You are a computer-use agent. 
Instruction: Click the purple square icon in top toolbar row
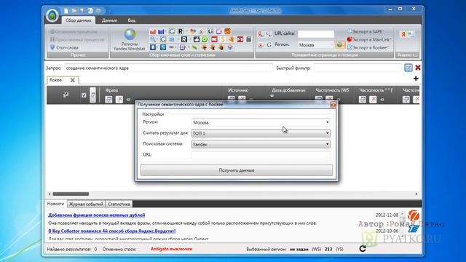[218, 31]
